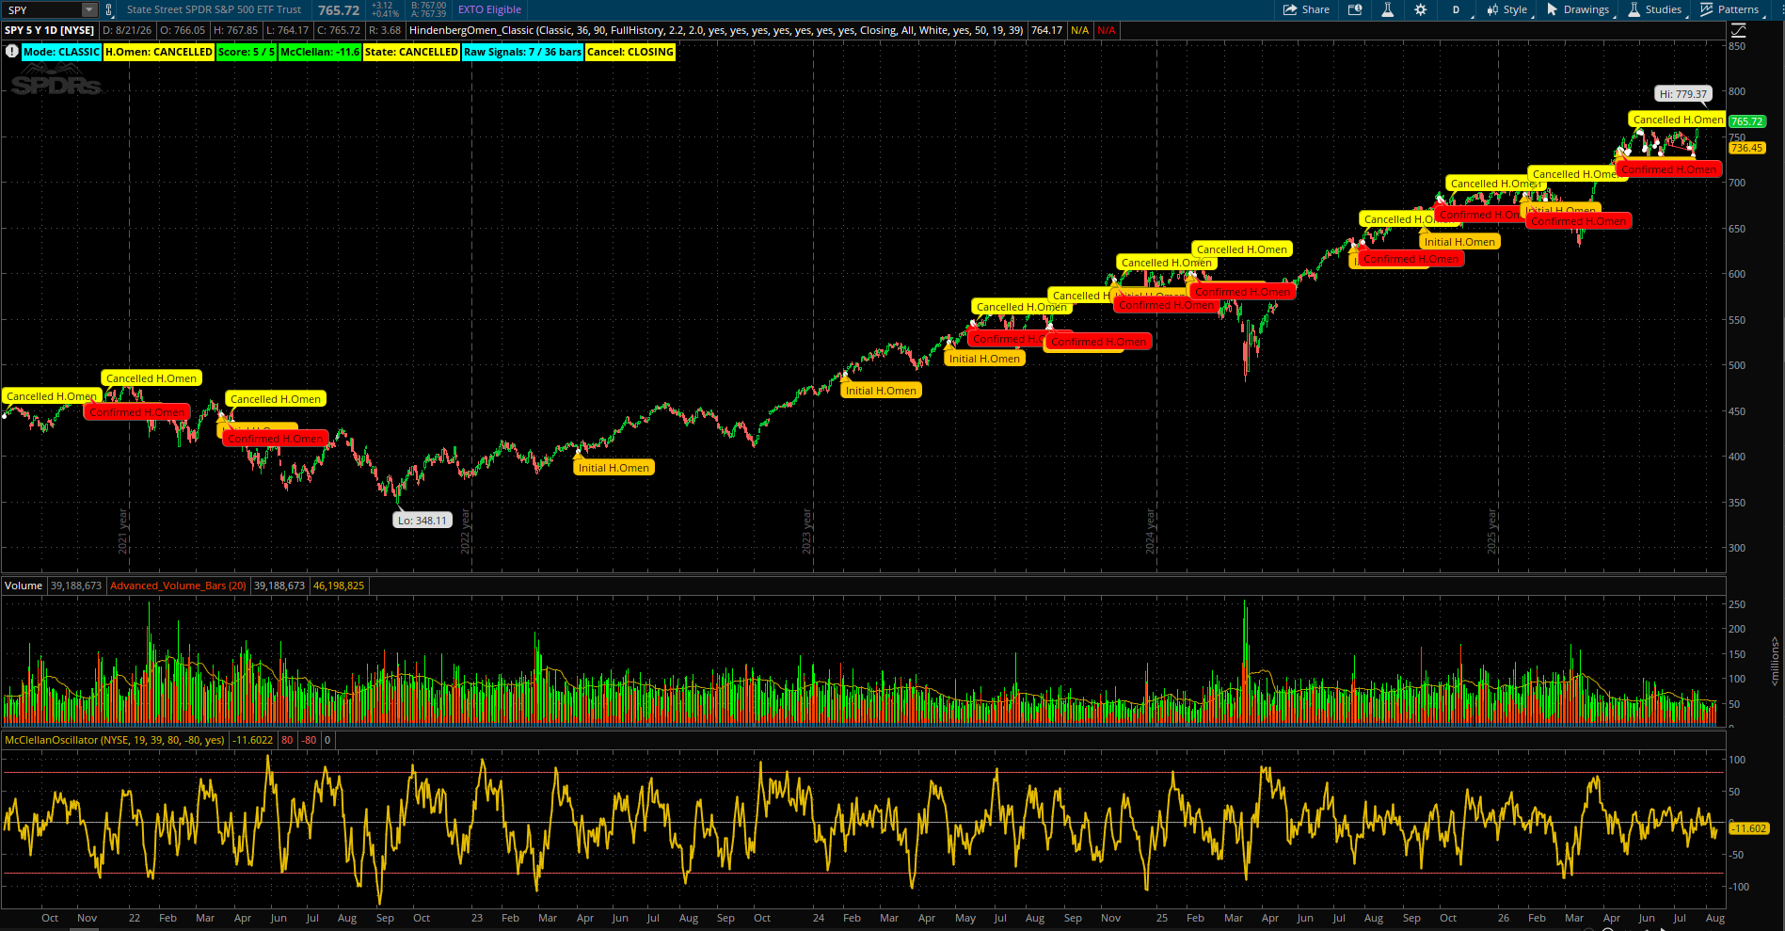Click the exclamation alert icon beside Mode label

pos(11,52)
